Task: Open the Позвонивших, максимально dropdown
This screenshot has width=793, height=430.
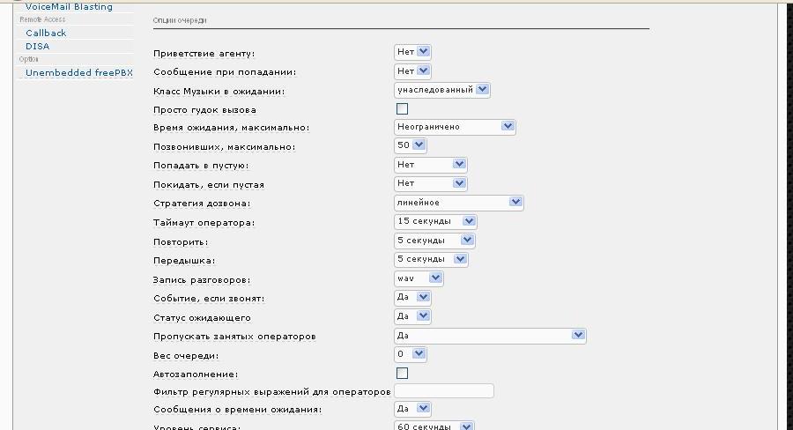Action: (x=411, y=145)
